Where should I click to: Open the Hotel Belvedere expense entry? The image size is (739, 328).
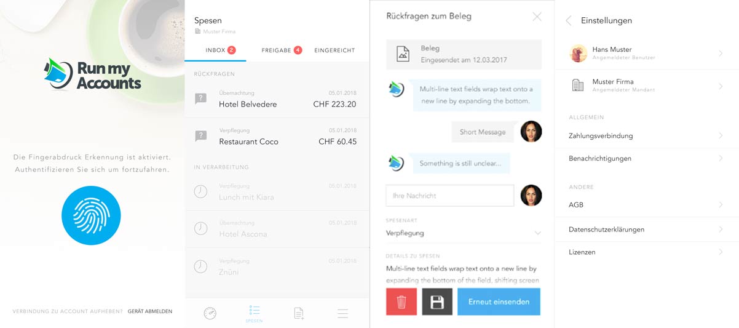(277, 99)
